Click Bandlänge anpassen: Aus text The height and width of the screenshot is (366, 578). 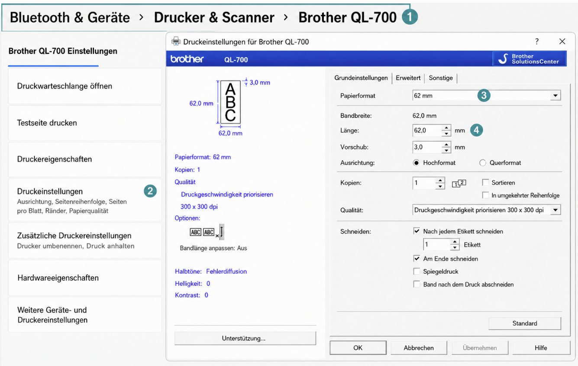[213, 248]
